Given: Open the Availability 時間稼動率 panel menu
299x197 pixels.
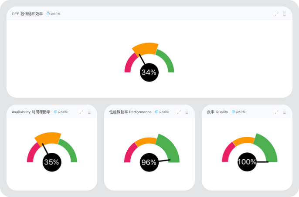Looking at the screenshot, I should (x=89, y=112).
